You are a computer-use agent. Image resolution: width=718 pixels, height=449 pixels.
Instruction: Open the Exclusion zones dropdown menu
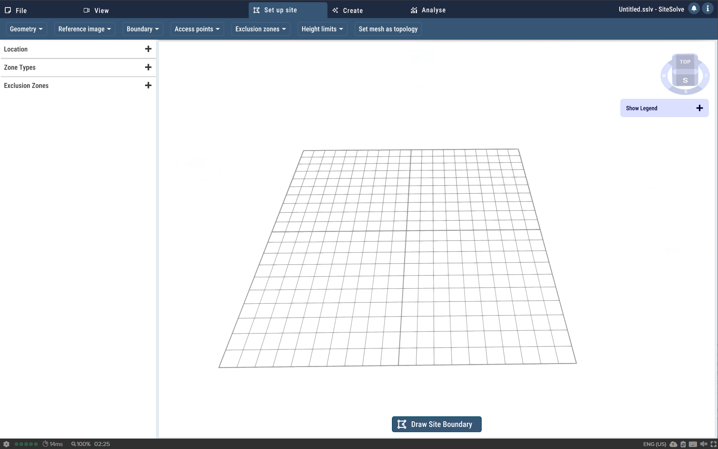[260, 29]
